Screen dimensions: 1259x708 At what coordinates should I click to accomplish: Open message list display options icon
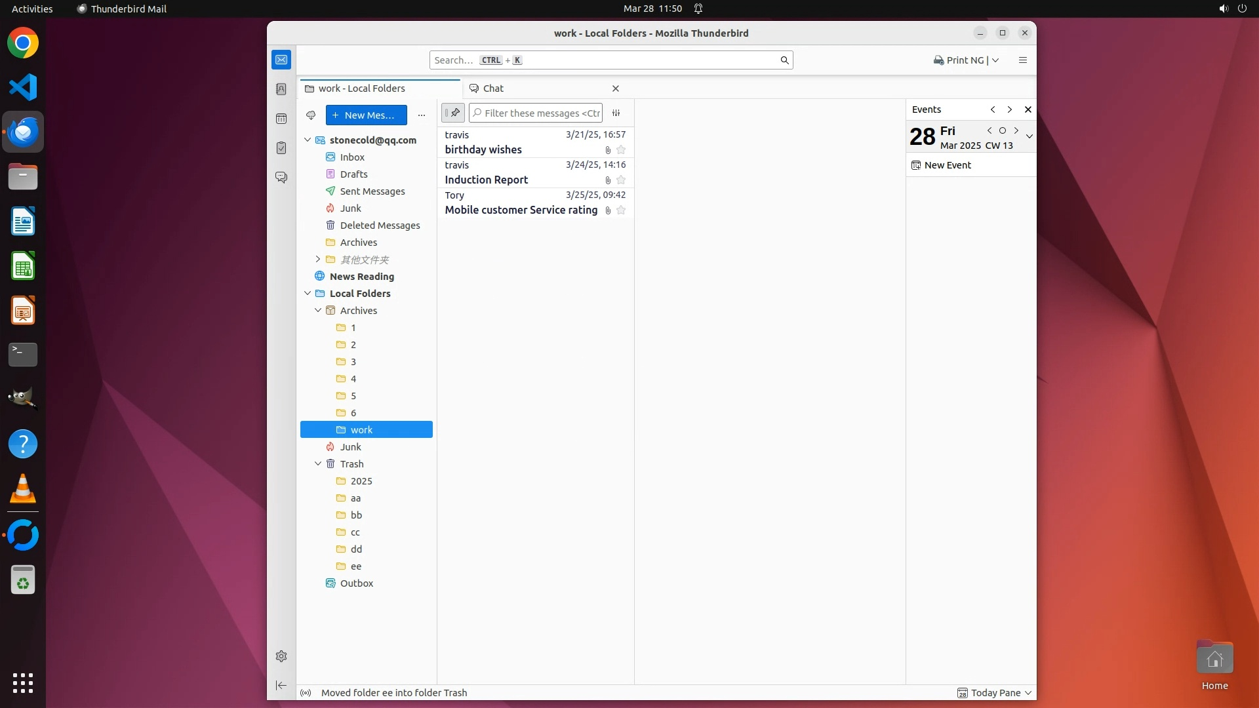616,113
